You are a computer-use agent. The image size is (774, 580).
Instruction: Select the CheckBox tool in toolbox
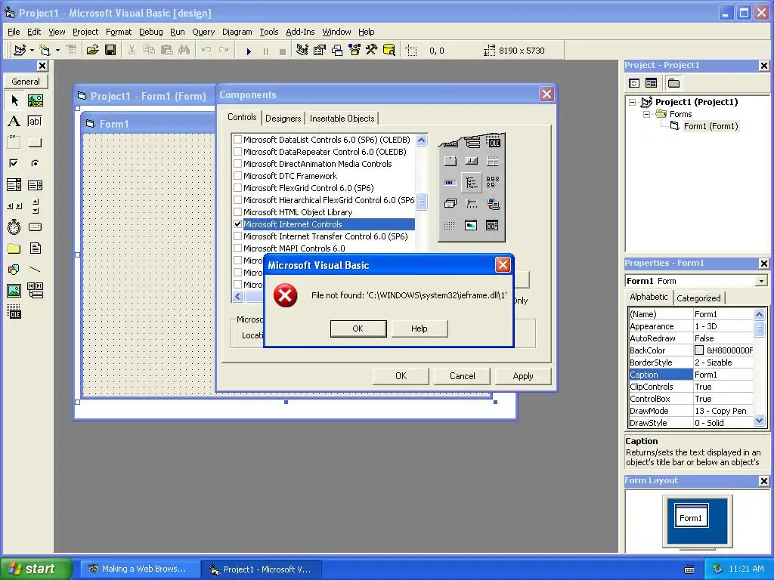click(x=14, y=163)
